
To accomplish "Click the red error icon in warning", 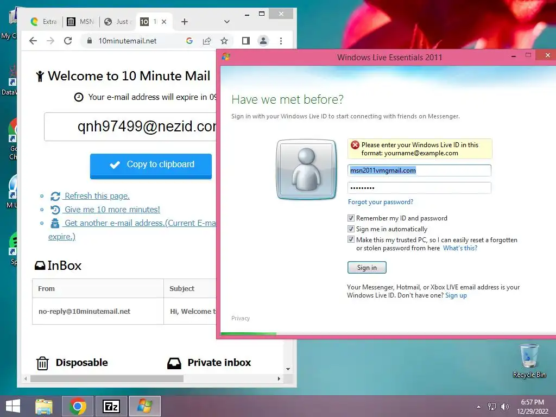I will point(355,144).
